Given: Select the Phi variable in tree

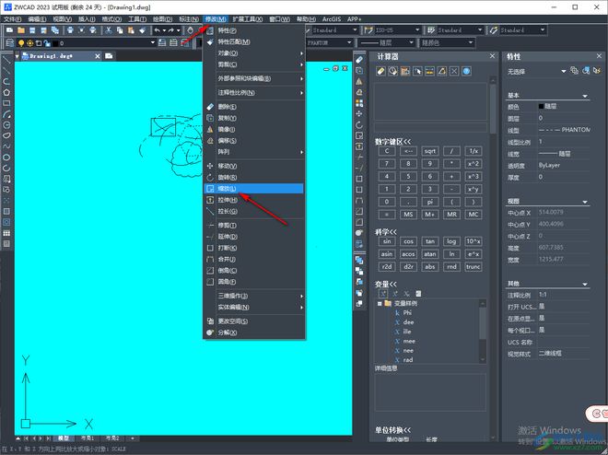Looking at the screenshot, I should tap(407, 312).
